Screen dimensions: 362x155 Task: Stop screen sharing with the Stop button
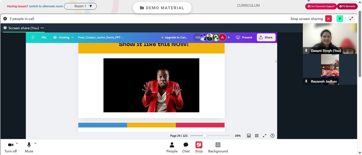click(x=199, y=147)
